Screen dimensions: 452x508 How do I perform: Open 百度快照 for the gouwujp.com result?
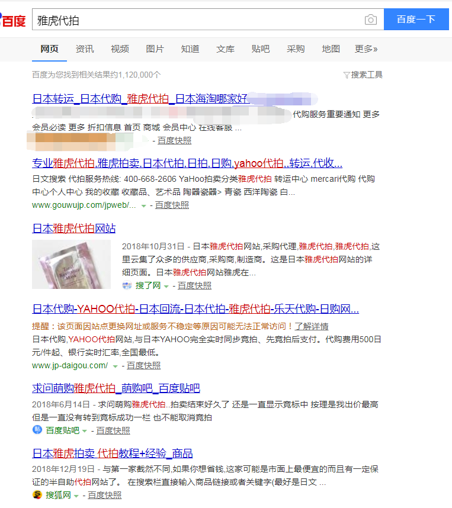click(172, 205)
